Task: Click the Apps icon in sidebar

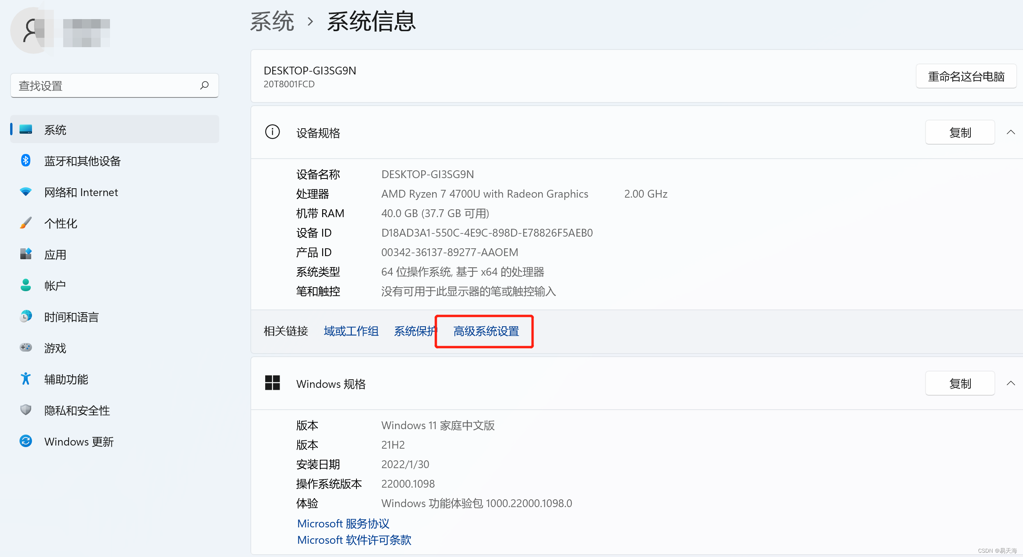Action: [x=26, y=254]
